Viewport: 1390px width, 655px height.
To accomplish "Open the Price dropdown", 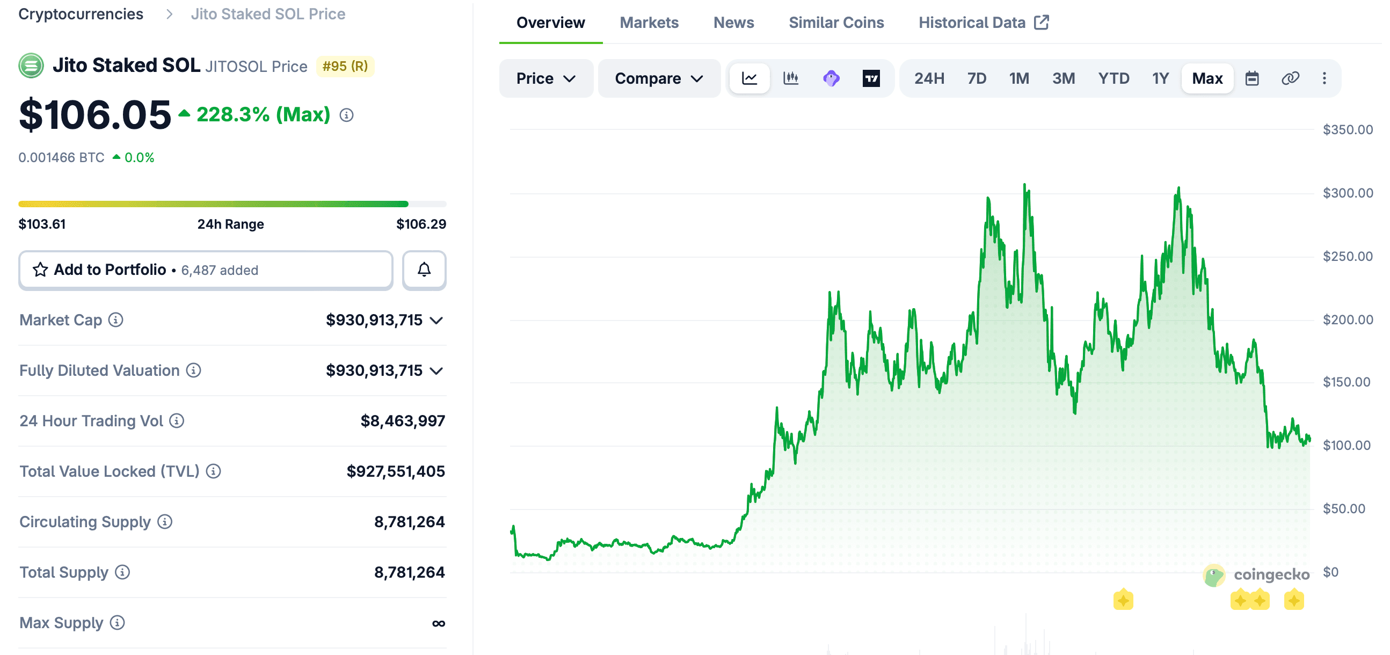I will tap(545, 78).
